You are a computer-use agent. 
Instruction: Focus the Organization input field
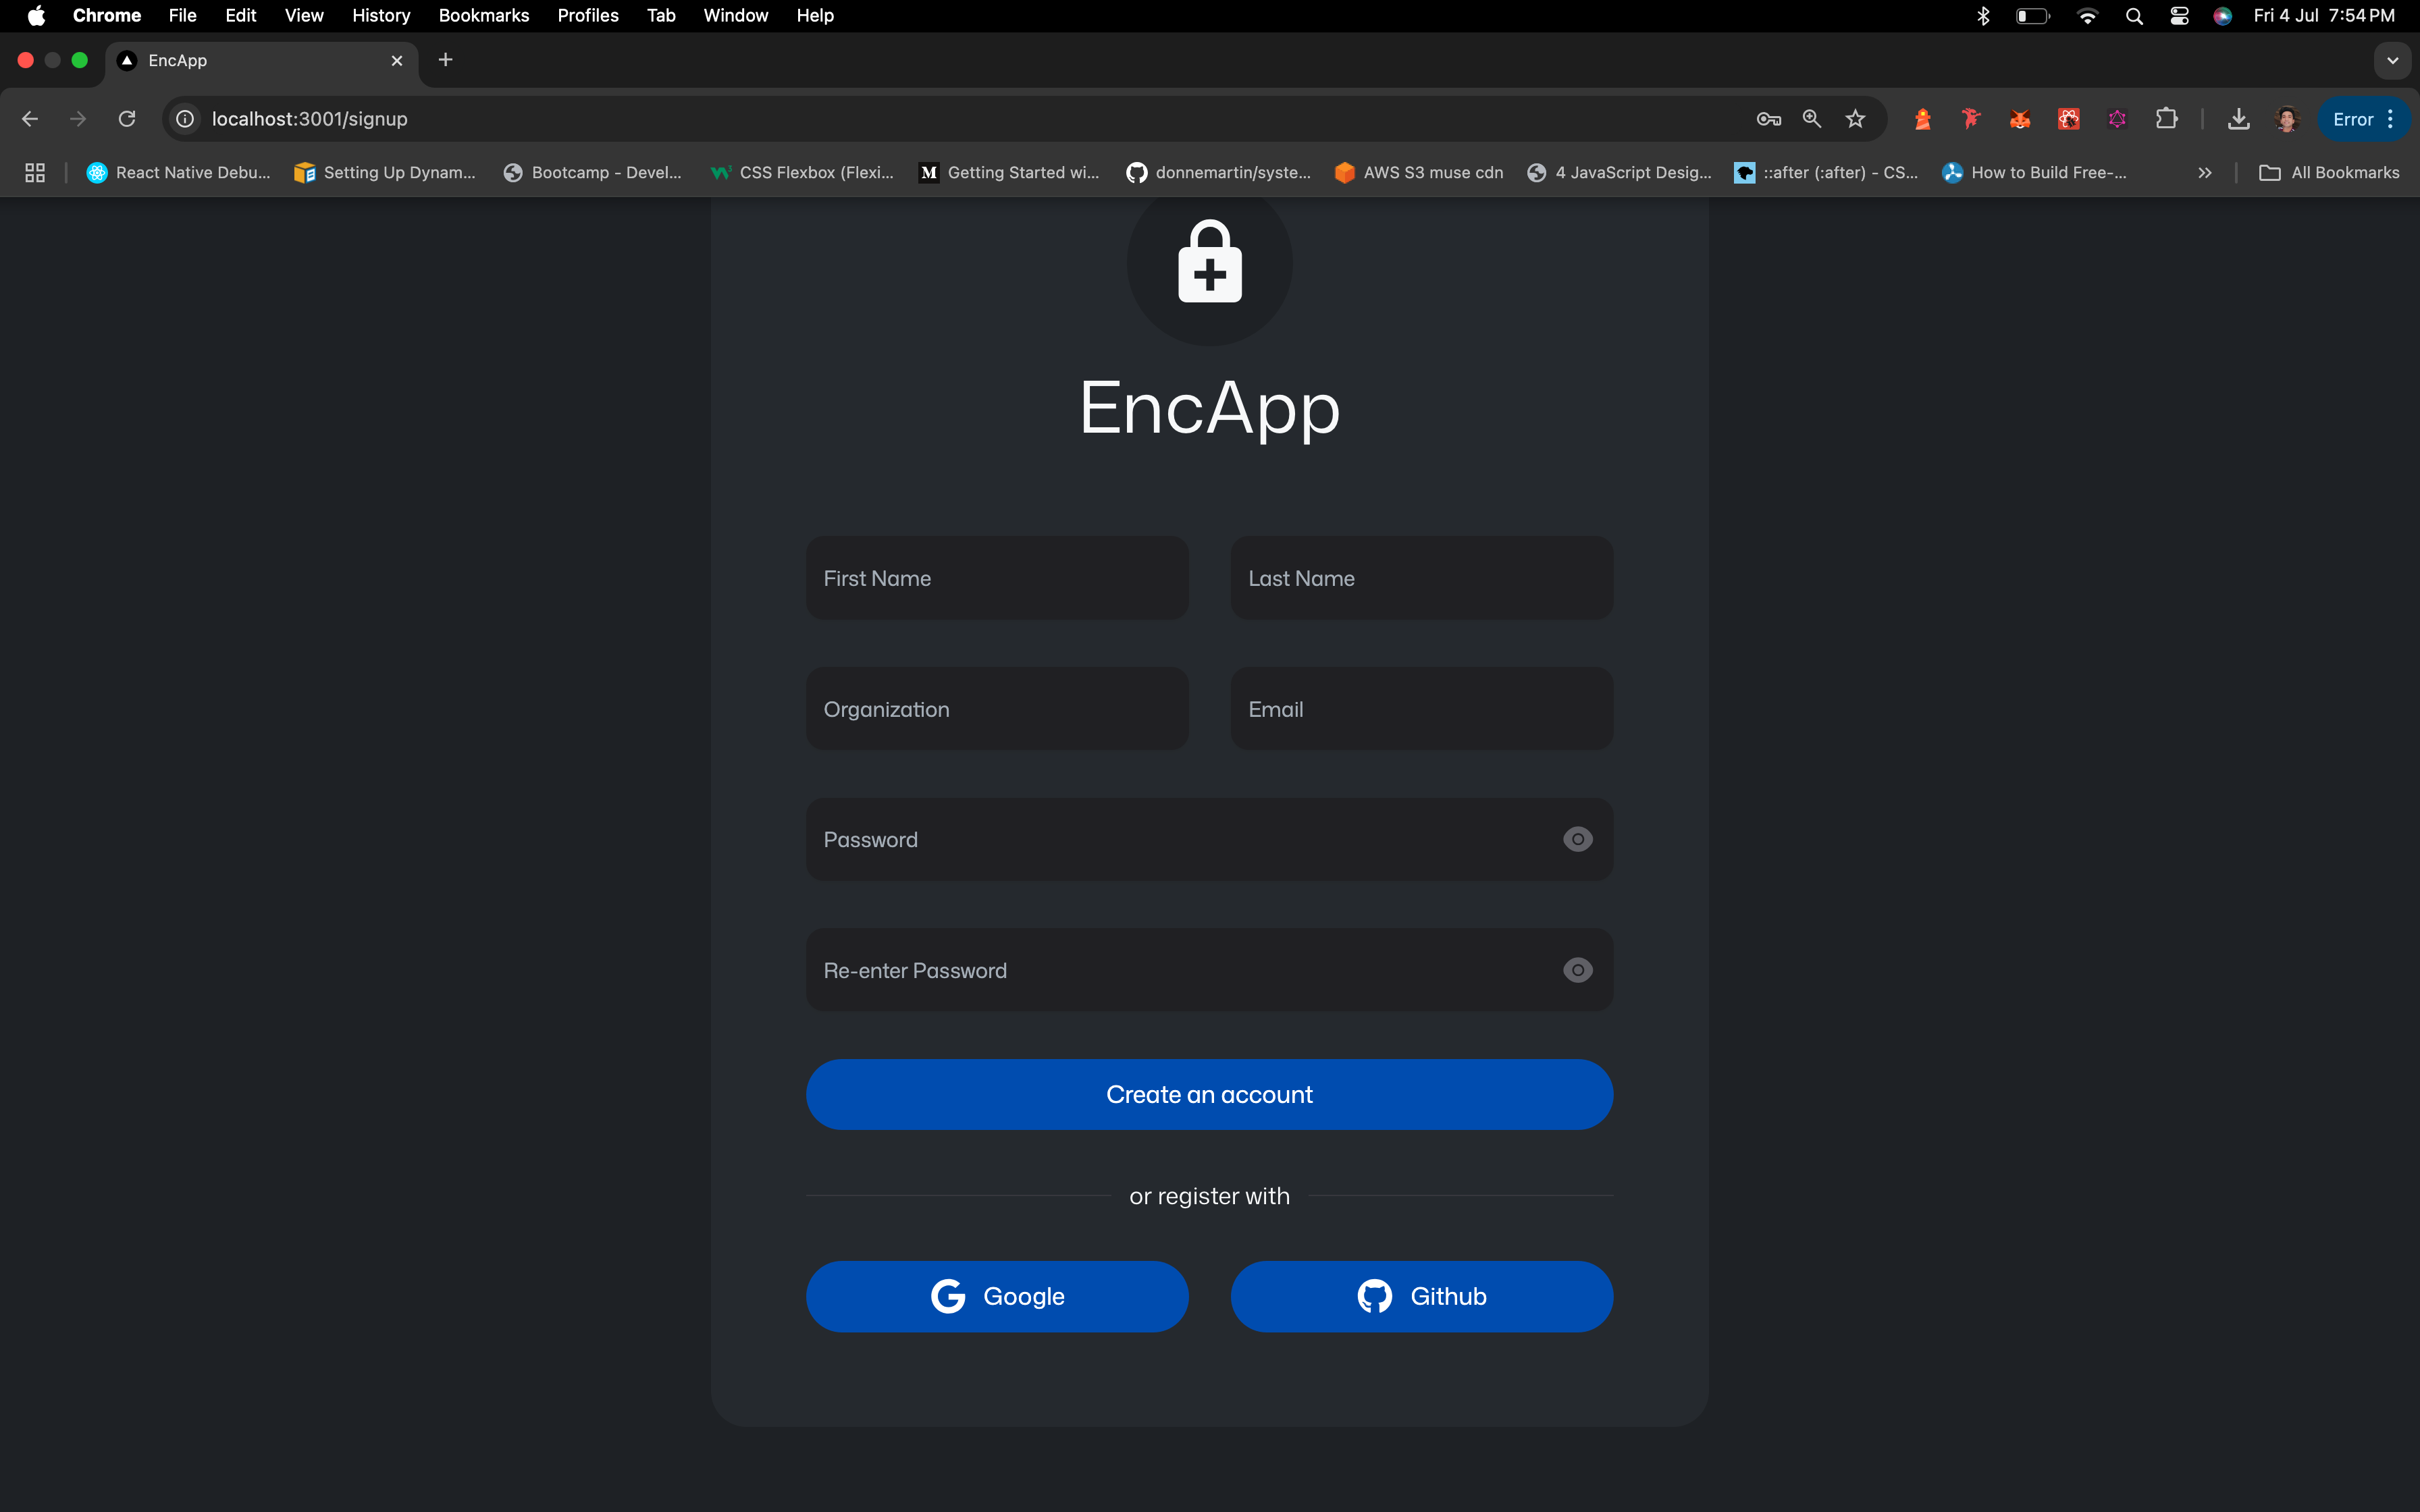(x=997, y=709)
